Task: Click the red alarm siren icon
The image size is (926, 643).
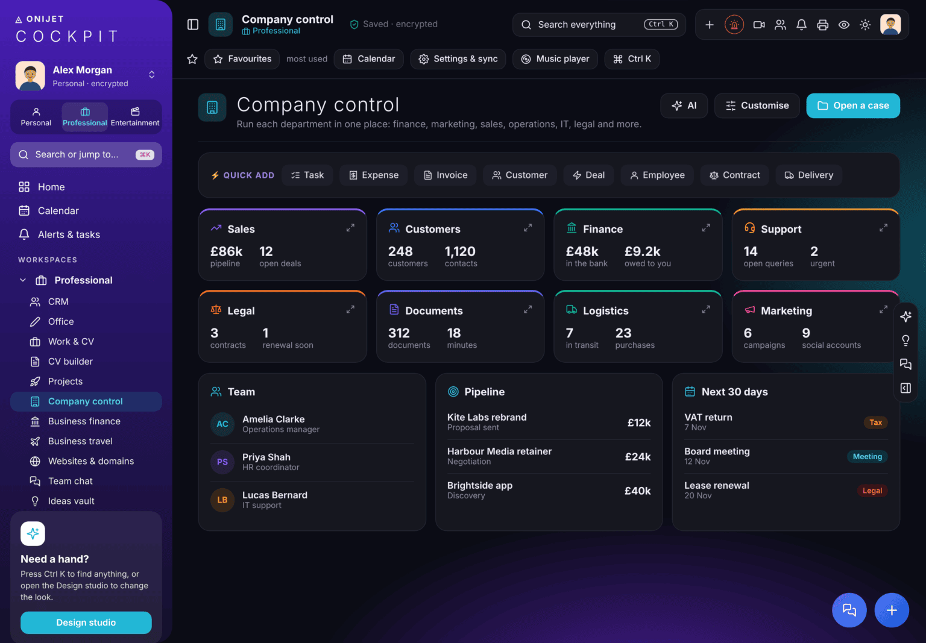Action: point(734,25)
